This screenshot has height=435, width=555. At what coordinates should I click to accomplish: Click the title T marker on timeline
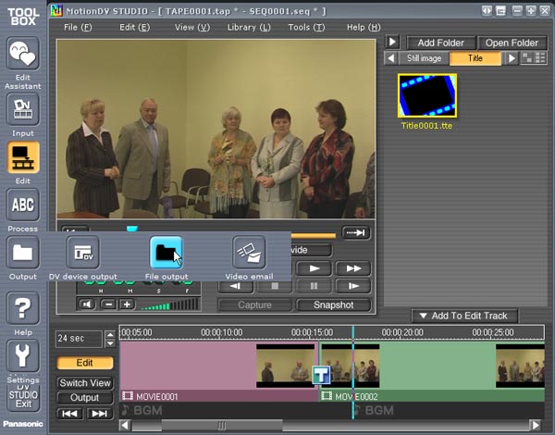click(x=320, y=375)
